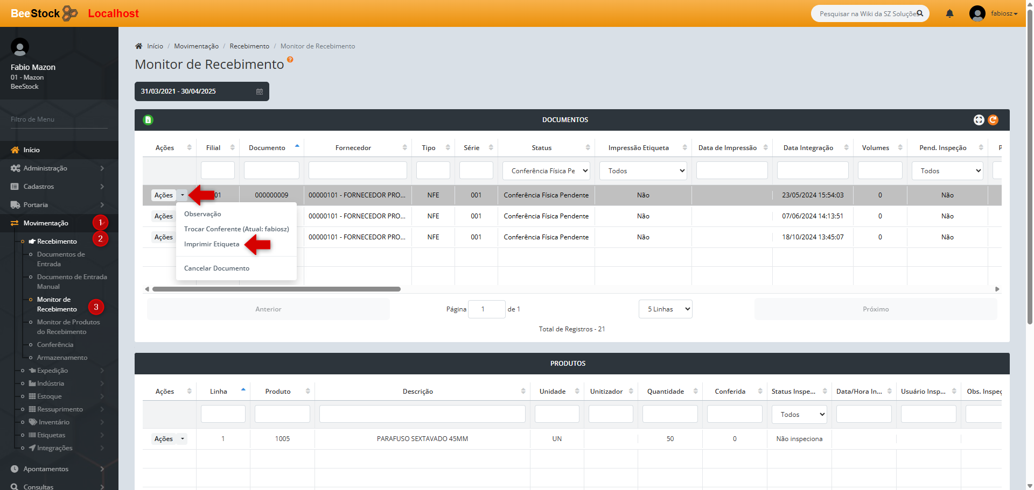
Task: Sort by the Documento column header
Action: tap(267, 148)
